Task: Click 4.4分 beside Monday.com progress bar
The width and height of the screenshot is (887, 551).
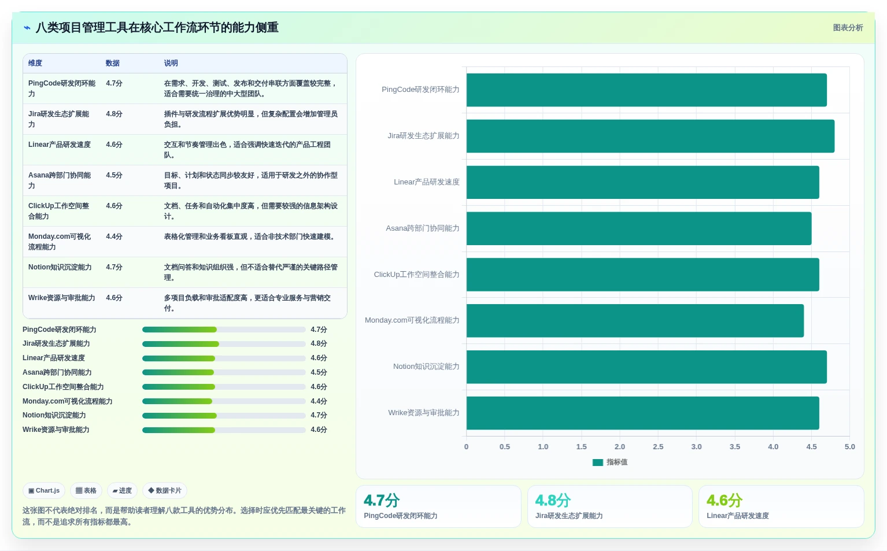Action: pos(319,401)
